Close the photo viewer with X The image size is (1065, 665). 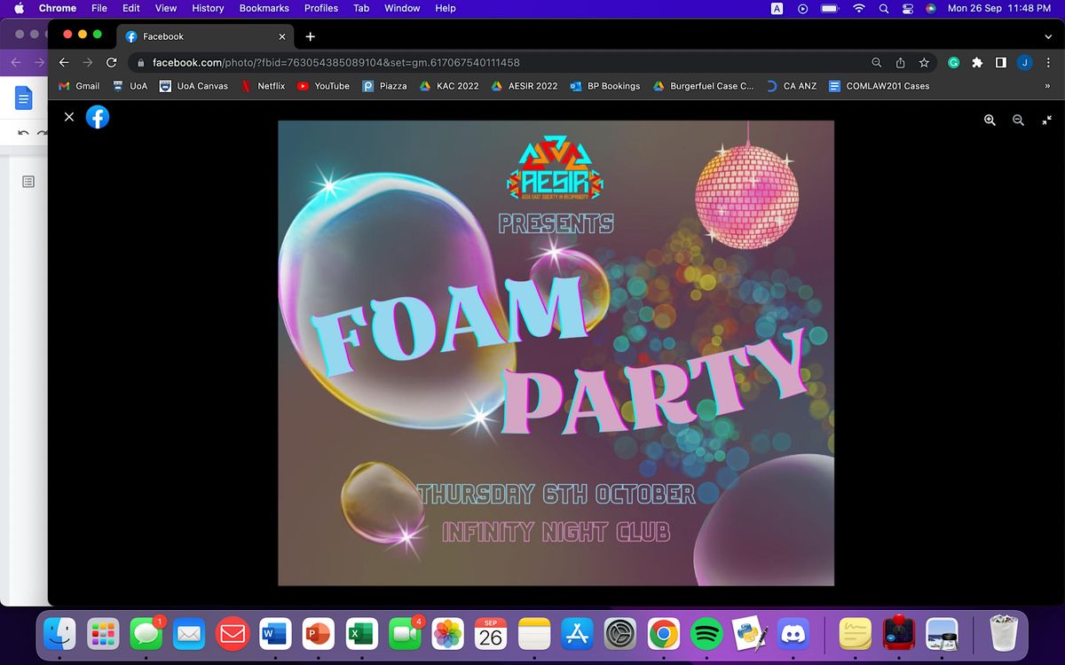(x=69, y=117)
